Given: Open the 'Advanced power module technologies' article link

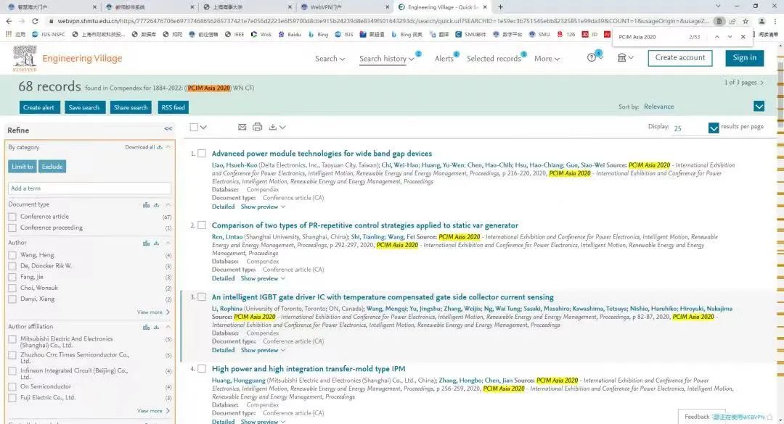Looking at the screenshot, I should pyautogui.click(x=322, y=154).
